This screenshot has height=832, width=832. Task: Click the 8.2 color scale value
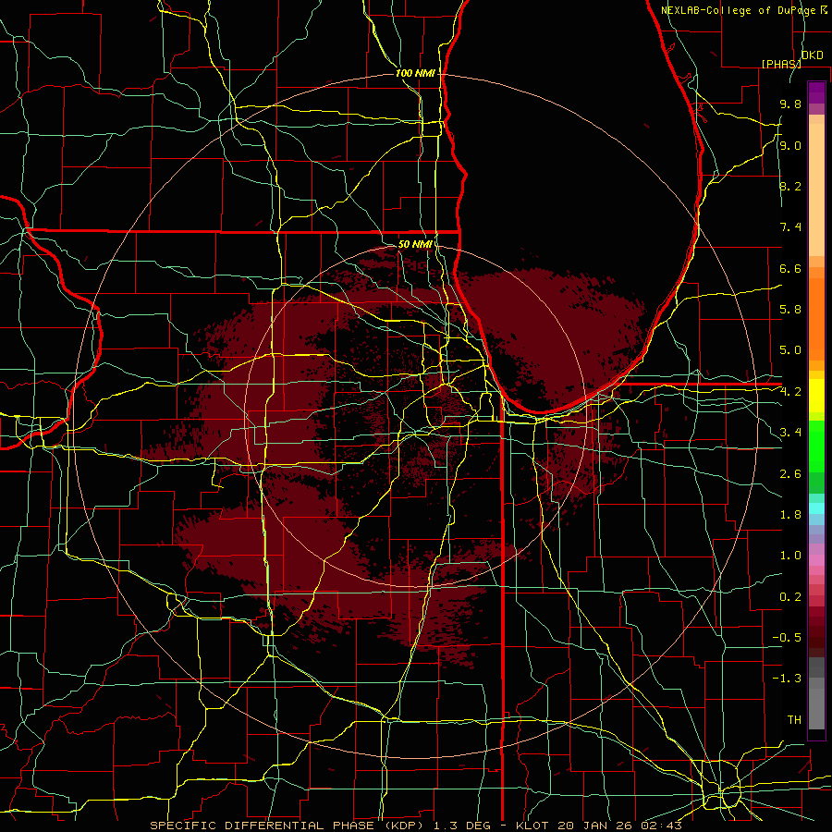click(790, 186)
